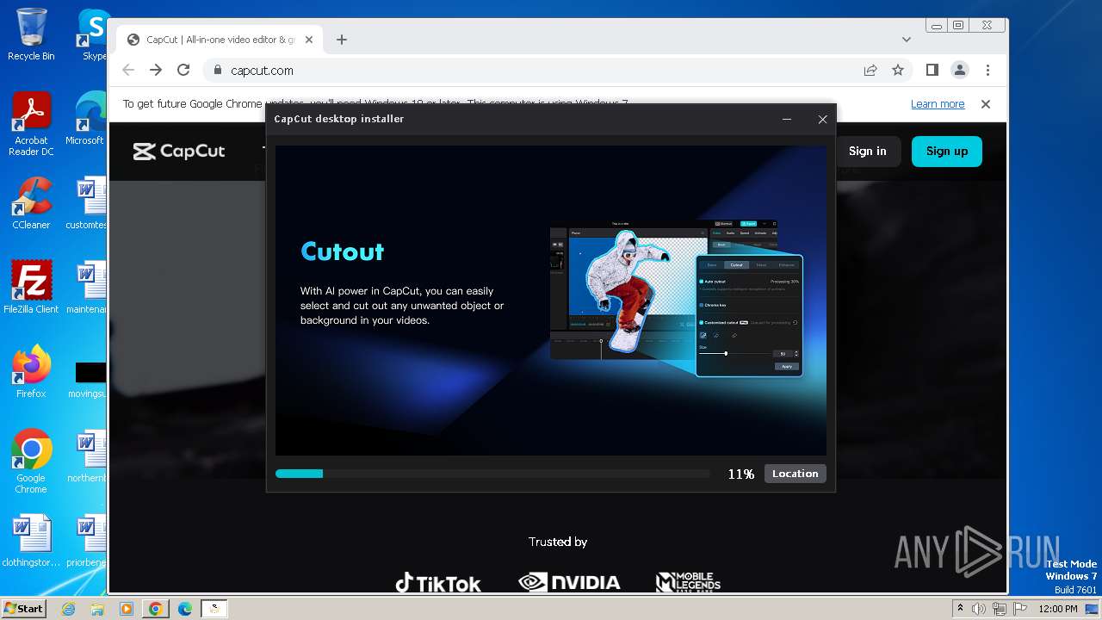Open Google Chrome desktop shortcut
The height and width of the screenshot is (620, 1102).
pyautogui.click(x=31, y=461)
